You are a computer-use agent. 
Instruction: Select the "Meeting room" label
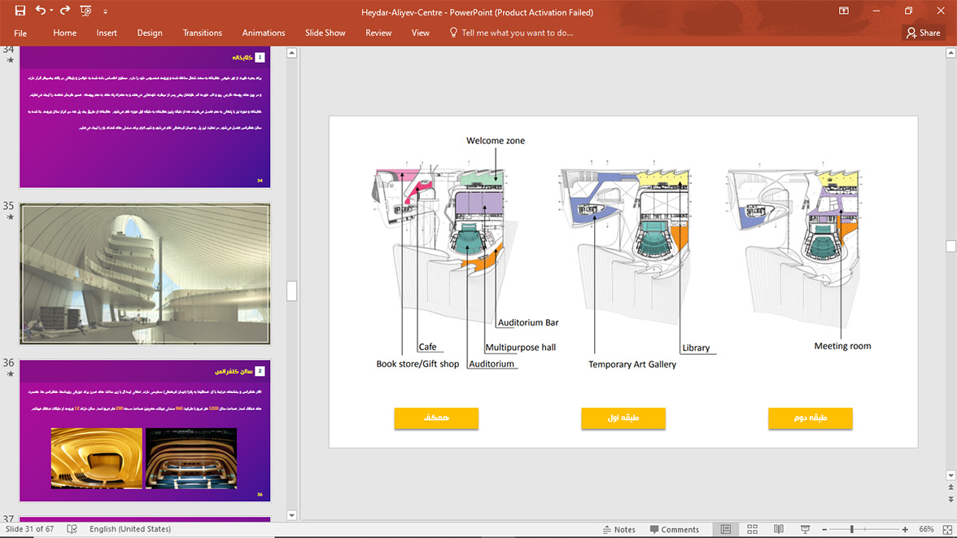[x=842, y=346]
